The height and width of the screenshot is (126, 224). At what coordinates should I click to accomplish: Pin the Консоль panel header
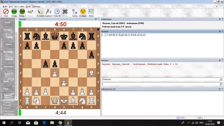[220, 60]
